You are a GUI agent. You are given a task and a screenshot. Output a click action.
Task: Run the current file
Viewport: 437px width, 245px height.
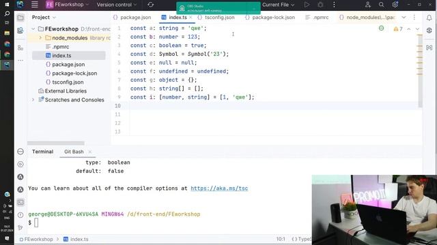pos(307,5)
